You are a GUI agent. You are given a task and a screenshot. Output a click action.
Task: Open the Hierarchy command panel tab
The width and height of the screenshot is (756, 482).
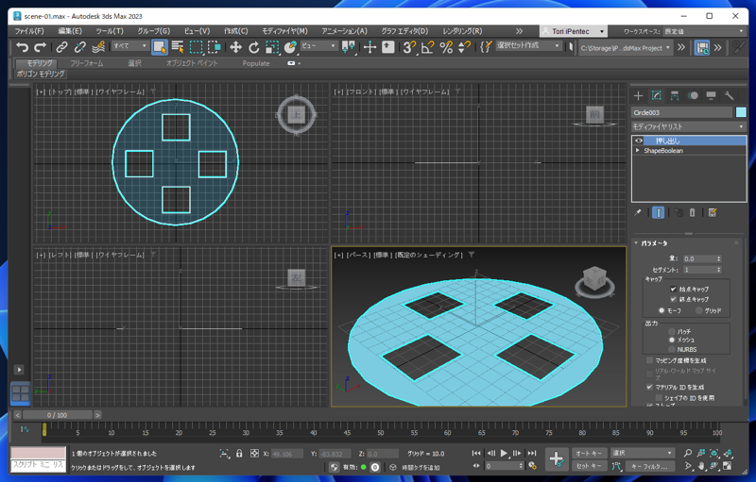click(675, 95)
